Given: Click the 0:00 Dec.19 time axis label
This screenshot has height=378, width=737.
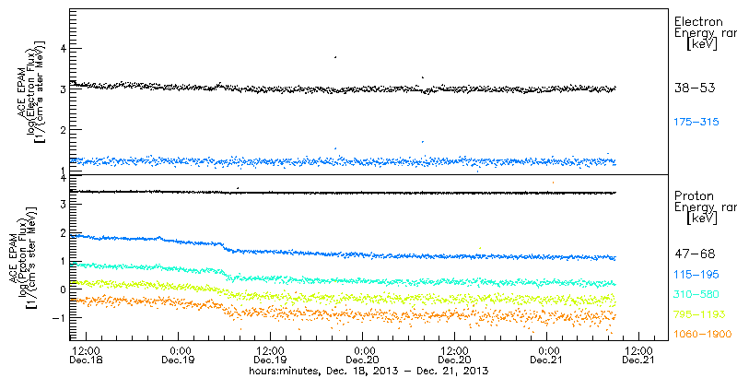Looking at the screenshot, I should (178, 357).
